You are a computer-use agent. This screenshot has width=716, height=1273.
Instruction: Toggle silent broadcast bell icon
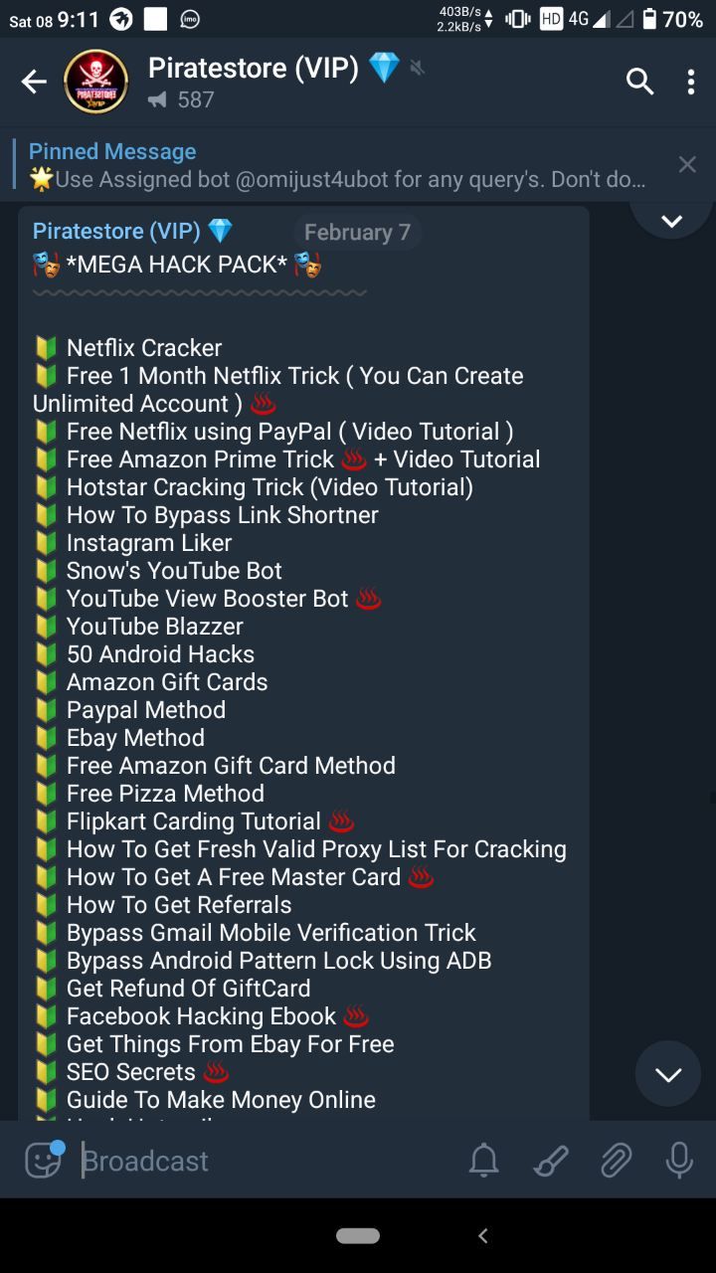(484, 1161)
